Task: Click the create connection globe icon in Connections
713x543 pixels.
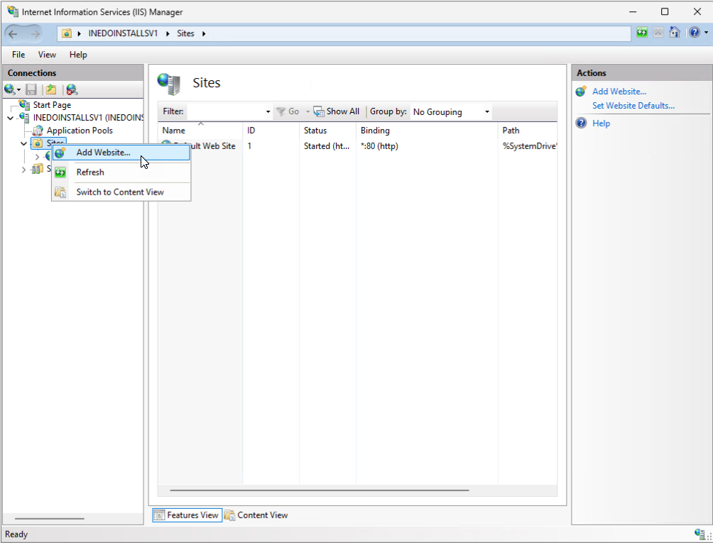Action: [x=9, y=89]
